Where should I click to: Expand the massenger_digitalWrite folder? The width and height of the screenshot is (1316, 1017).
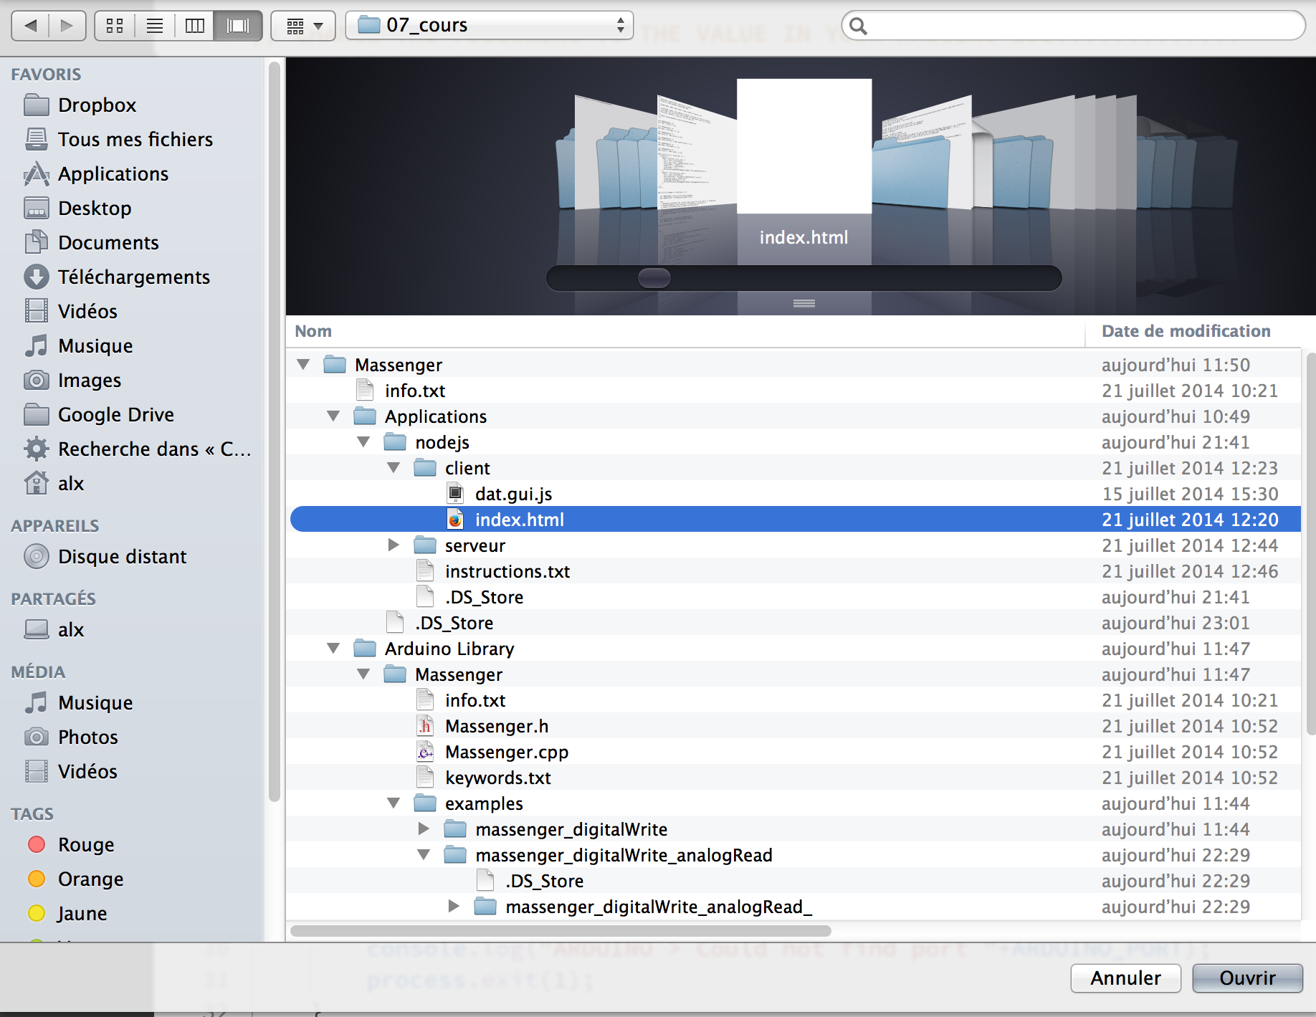click(424, 829)
